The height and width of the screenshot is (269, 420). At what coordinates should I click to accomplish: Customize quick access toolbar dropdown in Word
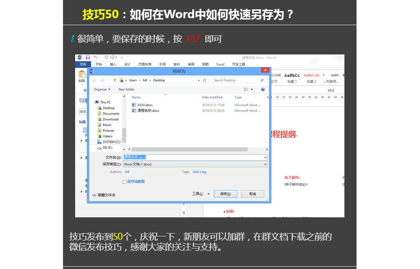122,57
